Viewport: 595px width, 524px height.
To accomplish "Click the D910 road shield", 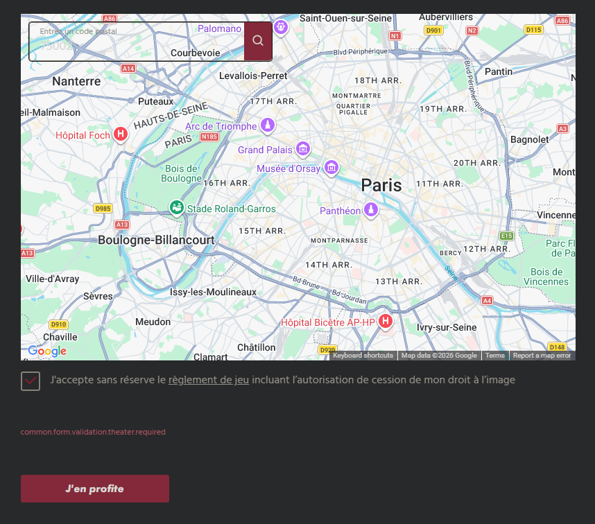I will pyautogui.click(x=58, y=324).
